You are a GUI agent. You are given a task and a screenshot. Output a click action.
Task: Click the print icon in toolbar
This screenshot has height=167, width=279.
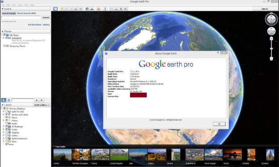coord(116,9)
